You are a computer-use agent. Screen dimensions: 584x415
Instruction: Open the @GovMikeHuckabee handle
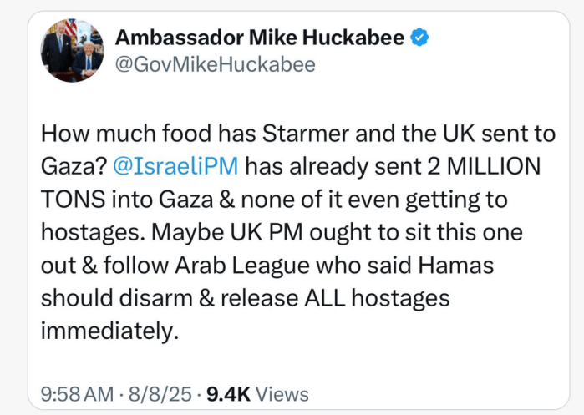tap(215, 64)
